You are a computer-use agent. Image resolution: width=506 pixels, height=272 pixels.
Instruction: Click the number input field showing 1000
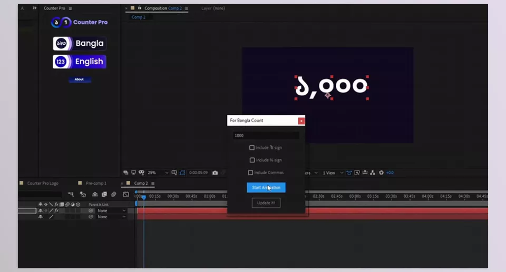point(266,135)
